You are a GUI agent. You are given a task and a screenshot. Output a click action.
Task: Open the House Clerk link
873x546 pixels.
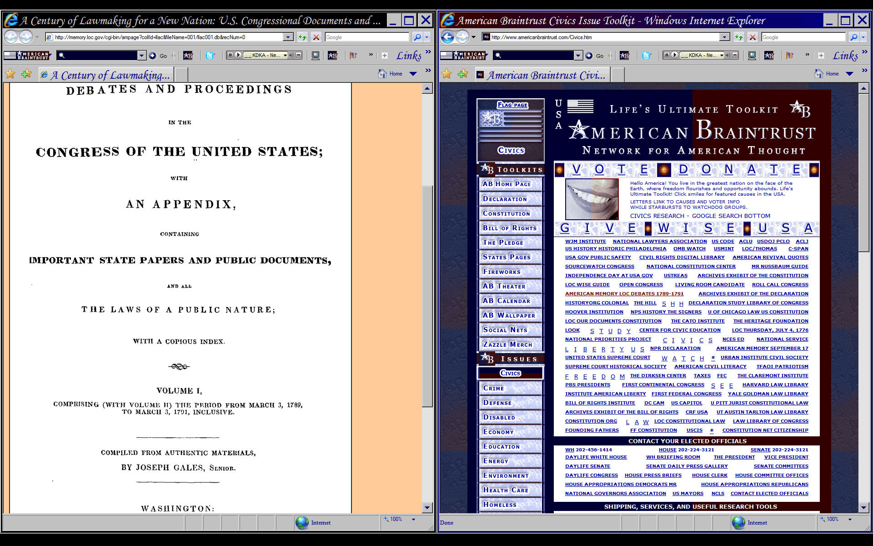pos(709,475)
